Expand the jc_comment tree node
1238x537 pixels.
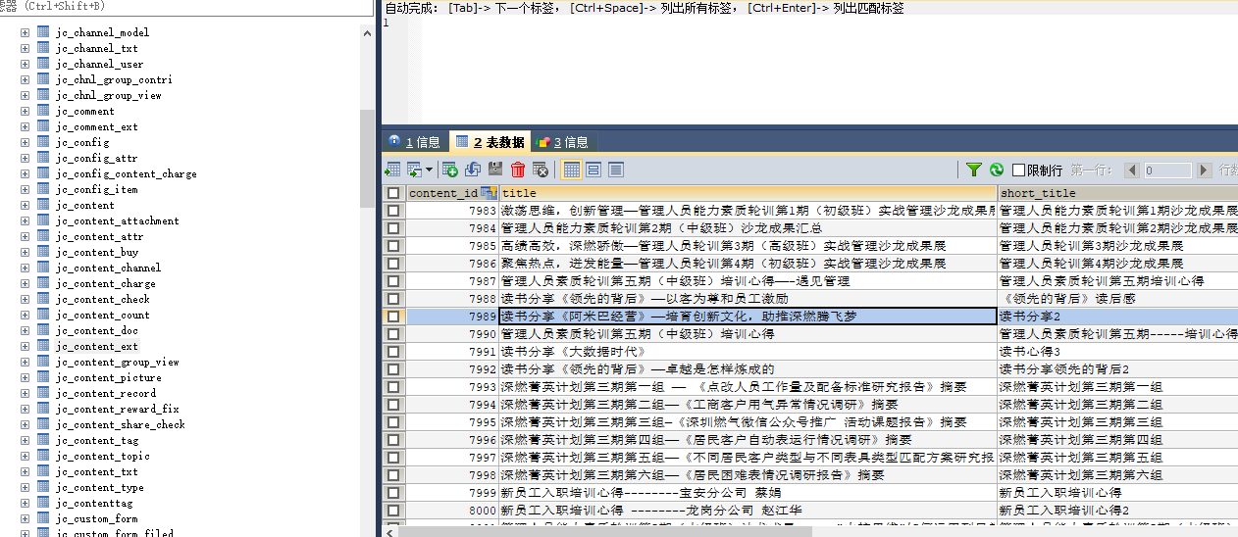(25, 111)
